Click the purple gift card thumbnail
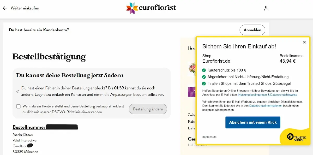 pos(191,92)
